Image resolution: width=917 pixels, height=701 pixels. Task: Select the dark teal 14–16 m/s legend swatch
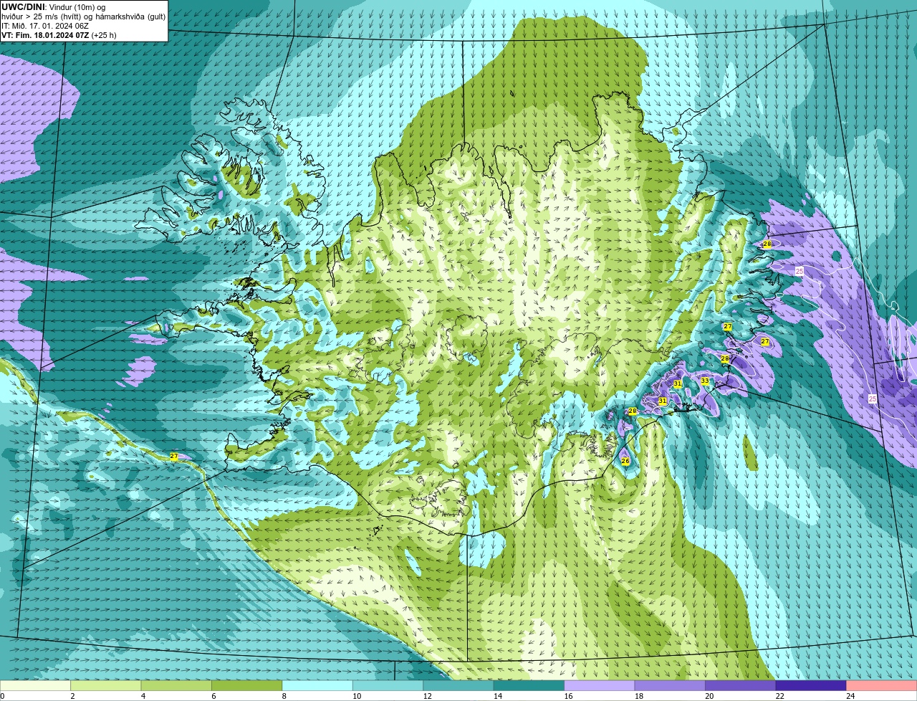pyautogui.click(x=529, y=686)
